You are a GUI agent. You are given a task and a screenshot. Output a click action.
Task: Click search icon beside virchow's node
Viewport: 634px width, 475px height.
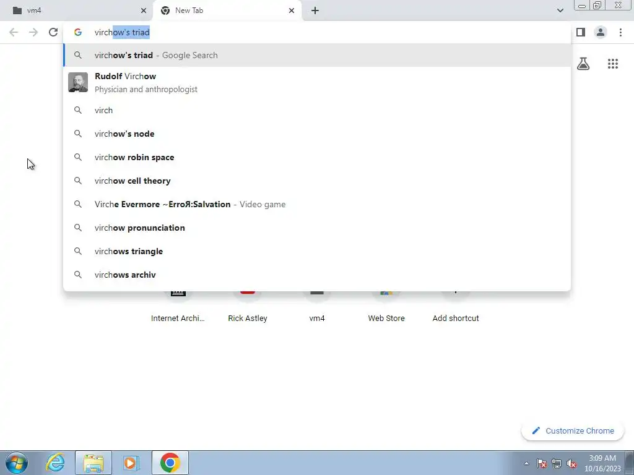pos(77,134)
